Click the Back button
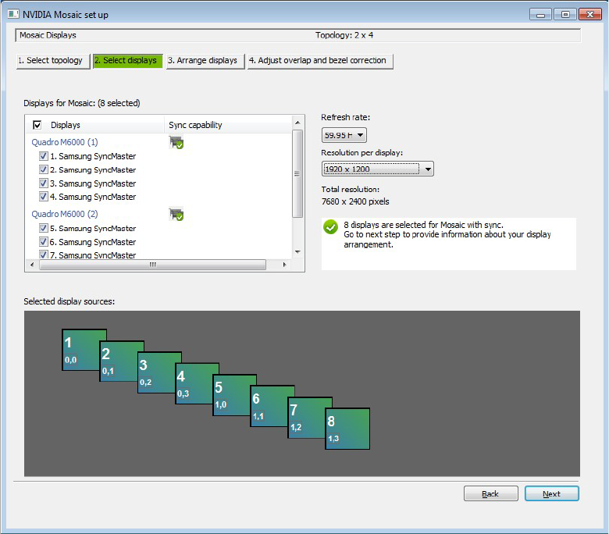The height and width of the screenshot is (534, 609). 490,493
